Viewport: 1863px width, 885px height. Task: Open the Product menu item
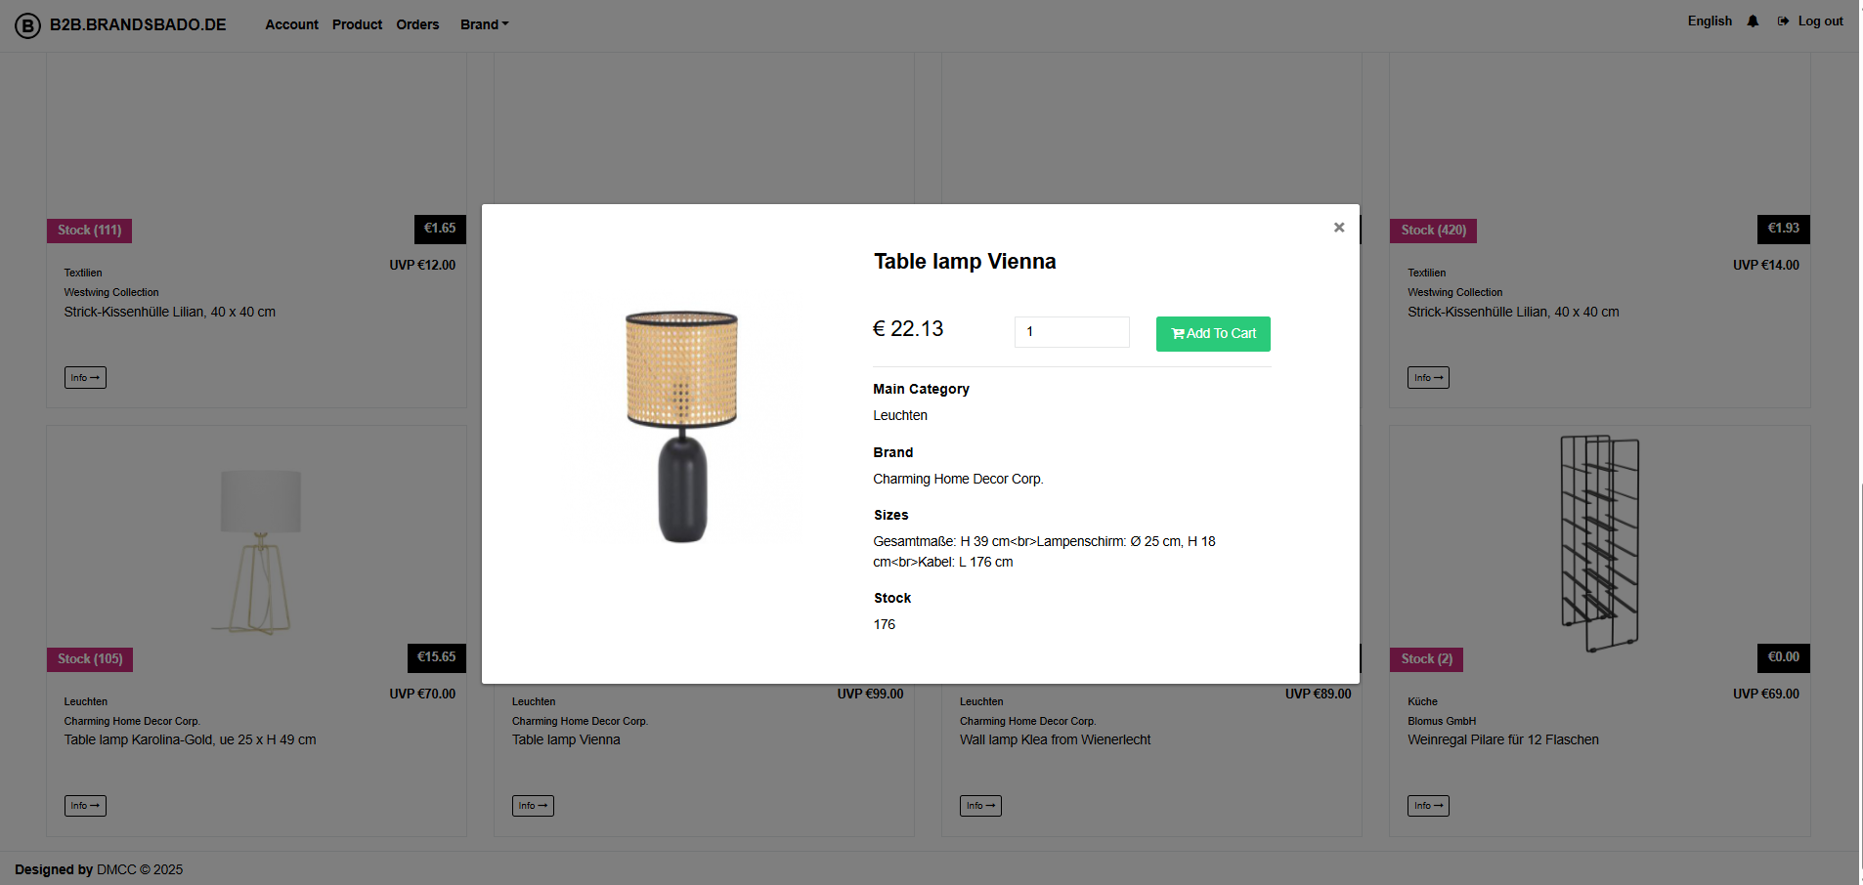356,24
